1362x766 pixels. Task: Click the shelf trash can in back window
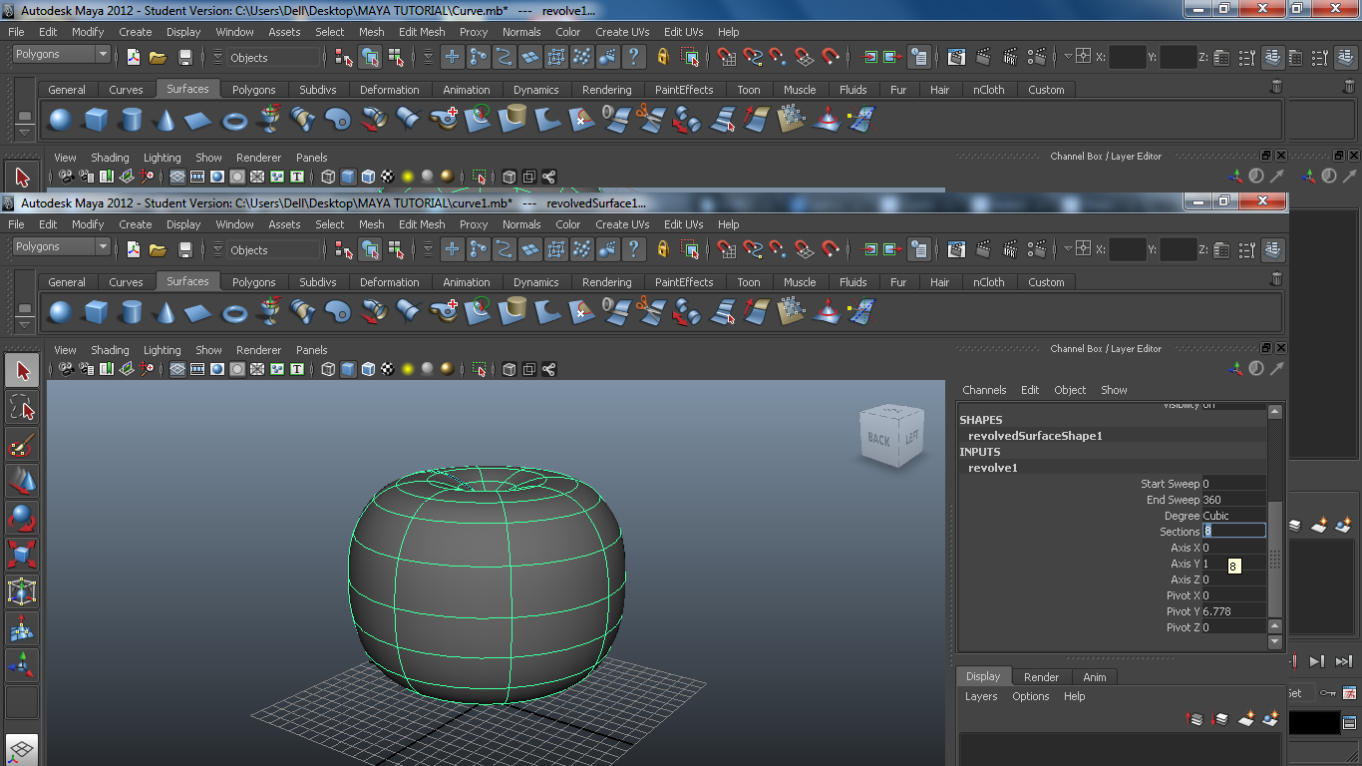(1276, 87)
